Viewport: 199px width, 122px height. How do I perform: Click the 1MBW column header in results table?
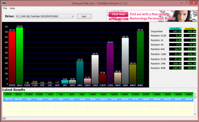point(157,94)
